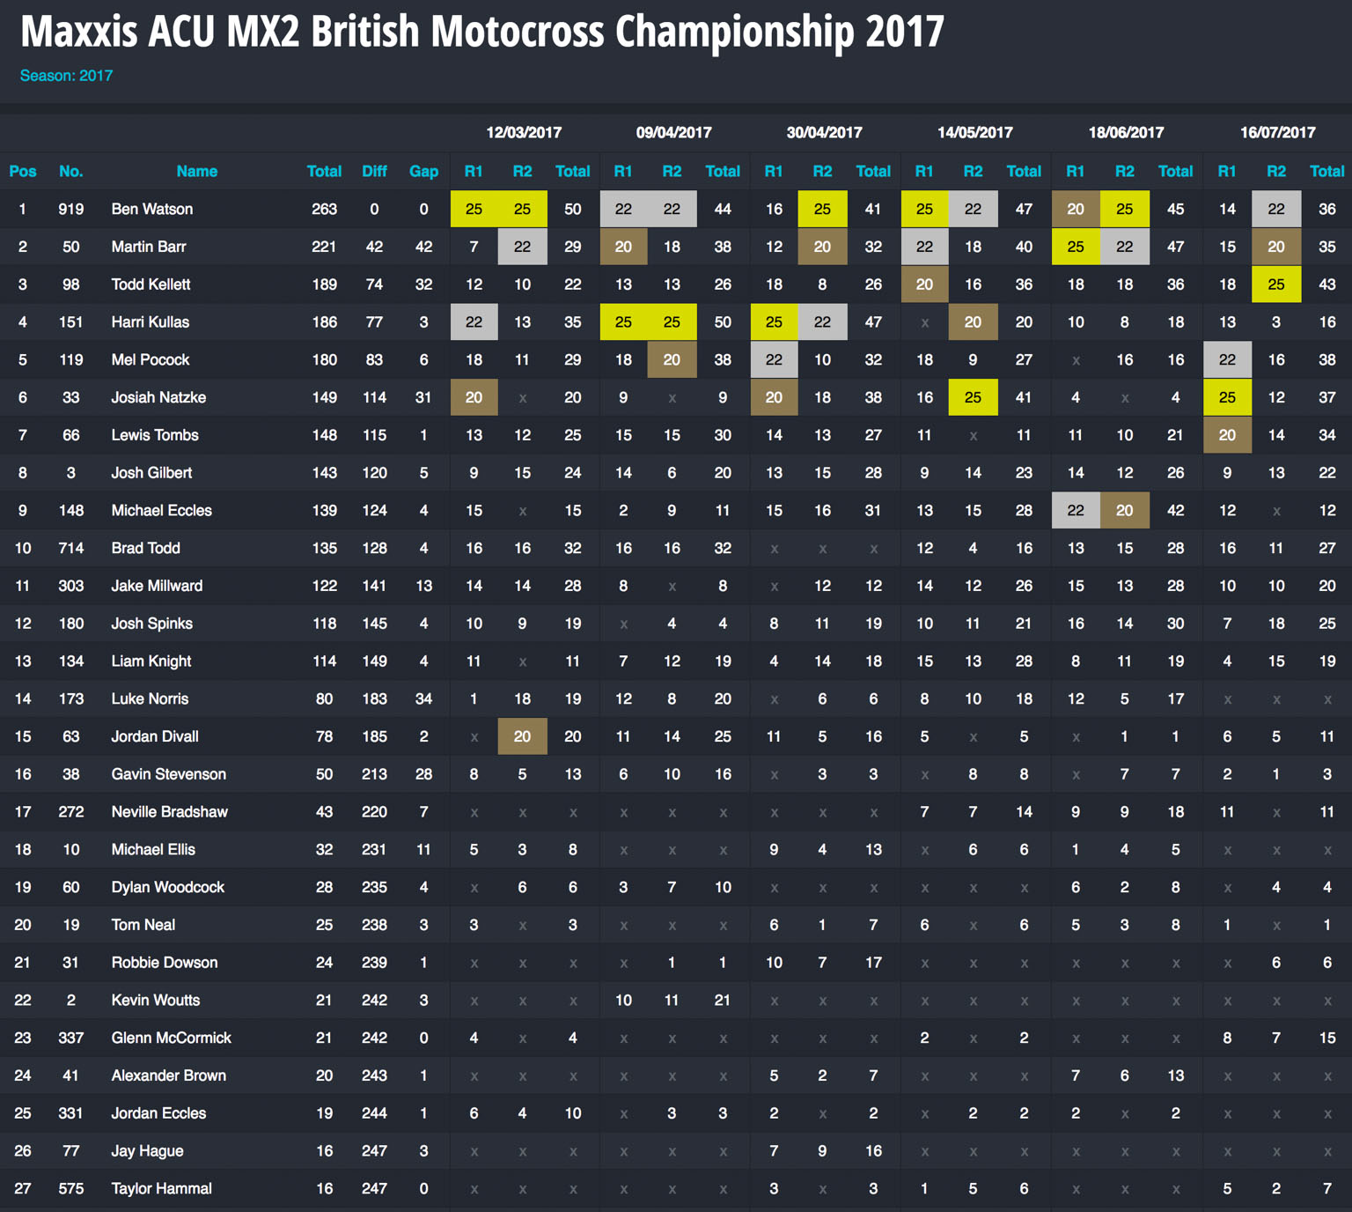Select the 09/04/2017 round date header
1352x1212 pixels.
point(673,132)
